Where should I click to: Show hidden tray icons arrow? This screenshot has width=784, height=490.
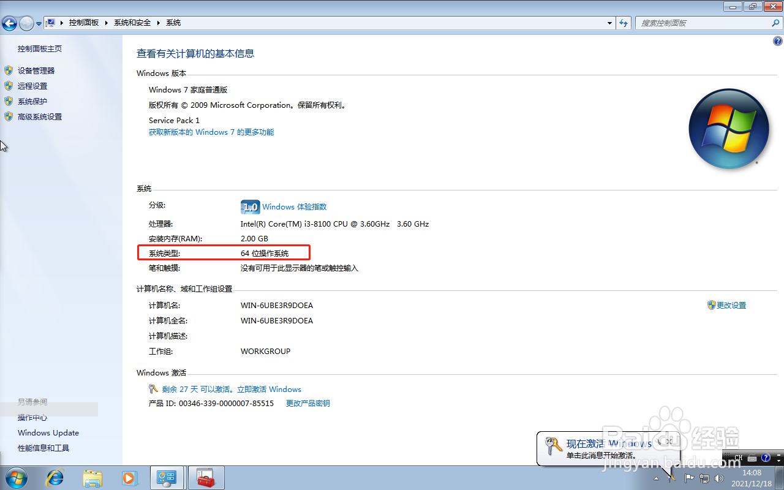pyautogui.click(x=656, y=478)
